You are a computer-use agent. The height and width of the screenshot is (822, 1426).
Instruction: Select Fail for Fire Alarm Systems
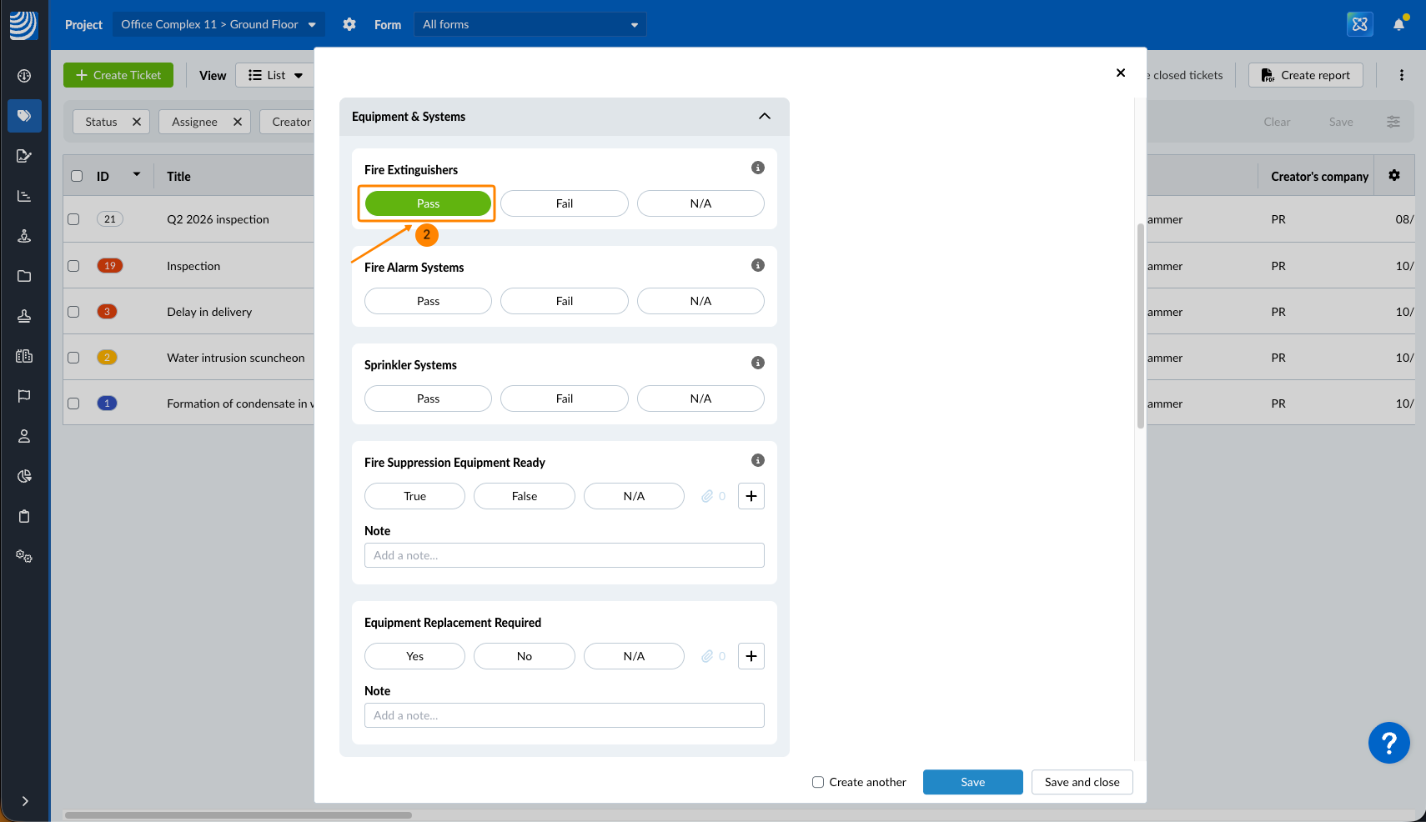tap(564, 301)
